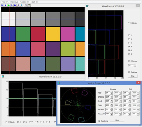Click Stop button in Vector Scope window

[x=117, y=120]
